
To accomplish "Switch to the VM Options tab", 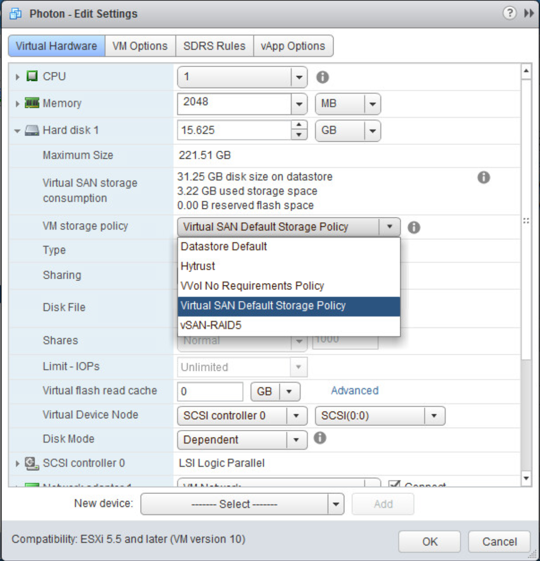I will click(x=140, y=46).
